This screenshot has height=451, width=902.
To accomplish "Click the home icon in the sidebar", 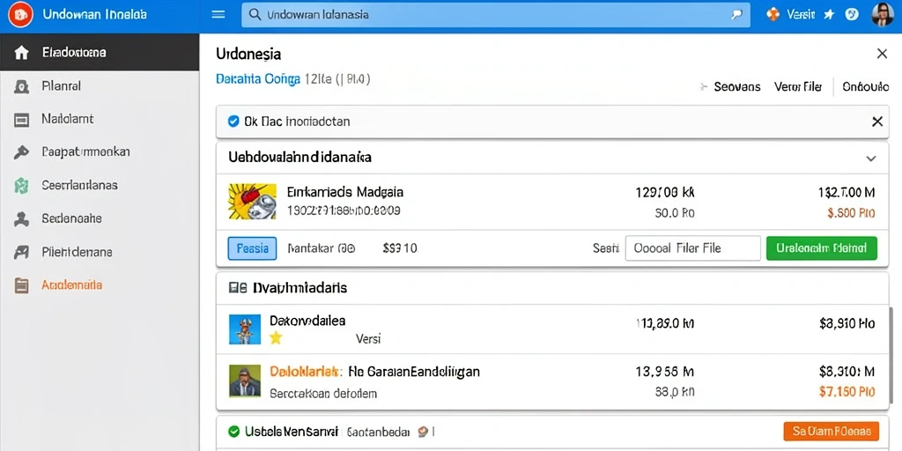I will [x=21, y=53].
